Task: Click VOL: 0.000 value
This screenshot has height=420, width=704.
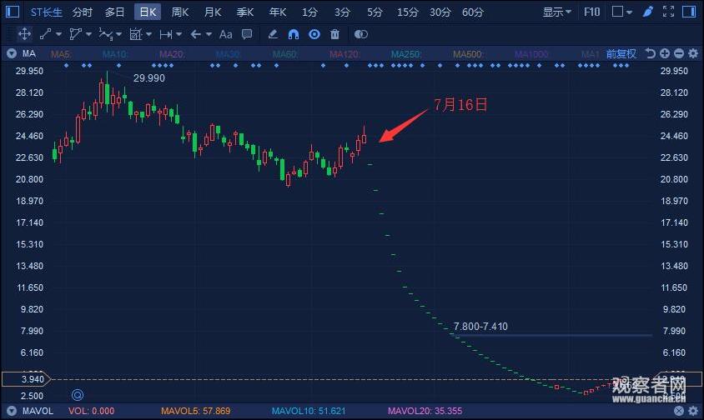Action: (91, 411)
